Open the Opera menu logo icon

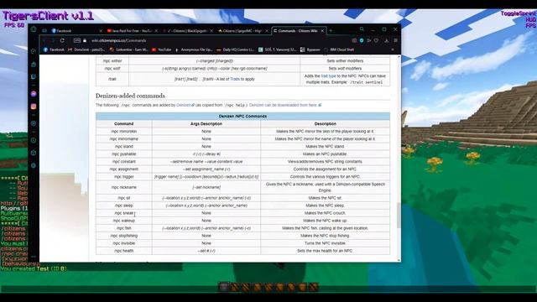pos(34,29)
